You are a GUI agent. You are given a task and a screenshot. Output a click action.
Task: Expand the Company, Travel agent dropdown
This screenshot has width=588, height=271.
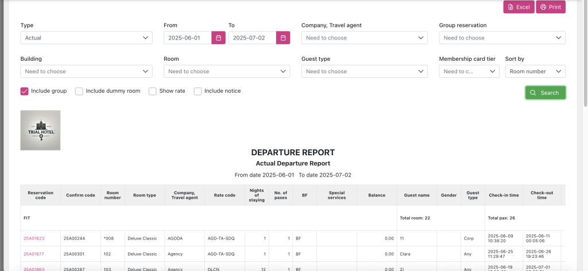(x=364, y=38)
